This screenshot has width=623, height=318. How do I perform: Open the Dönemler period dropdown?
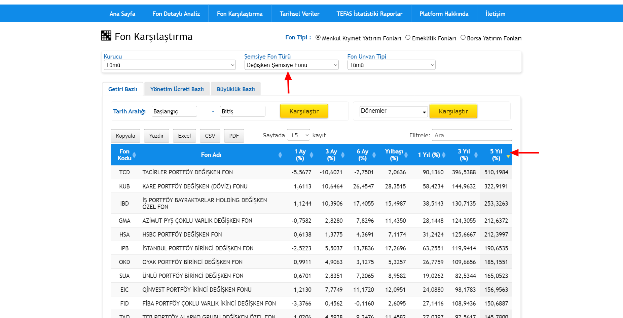393,111
